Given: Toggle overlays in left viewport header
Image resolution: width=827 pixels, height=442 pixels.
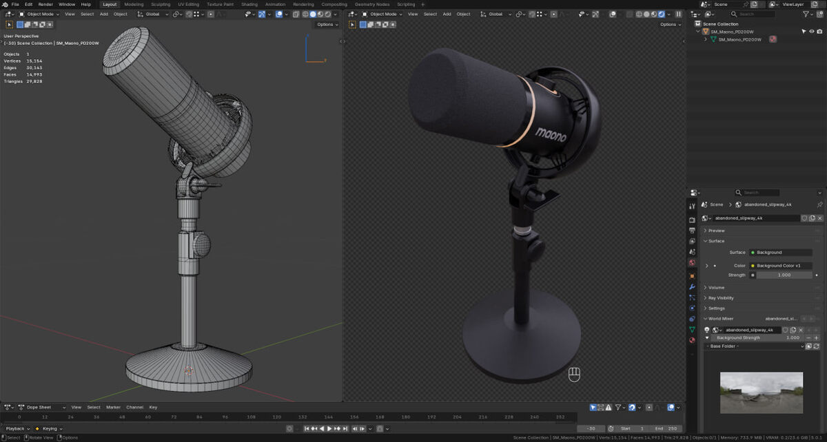Looking at the screenshot, I should pos(280,14).
